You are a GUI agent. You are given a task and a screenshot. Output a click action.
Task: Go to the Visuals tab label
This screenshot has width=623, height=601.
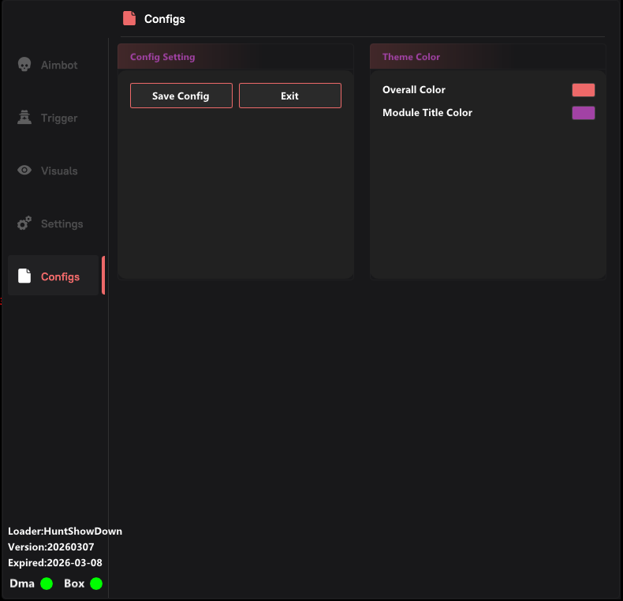point(59,171)
